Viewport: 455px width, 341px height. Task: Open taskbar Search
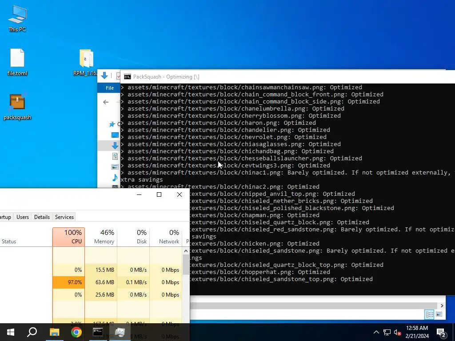(x=32, y=332)
